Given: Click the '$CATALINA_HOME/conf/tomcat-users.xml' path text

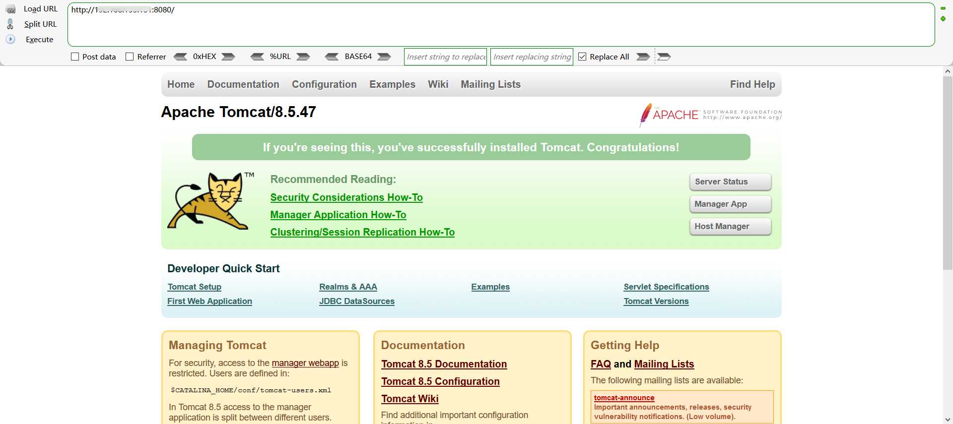Looking at the screenshot, I should (251, 390).
